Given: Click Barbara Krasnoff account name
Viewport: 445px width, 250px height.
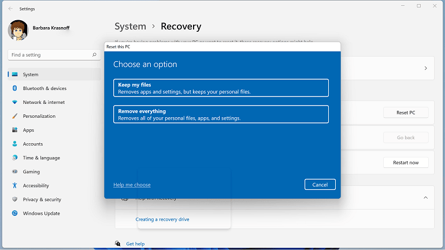Looking at the screenshot, I should point(51,28).
